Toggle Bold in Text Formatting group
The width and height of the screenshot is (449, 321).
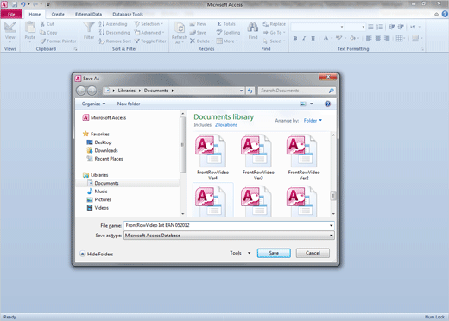(x=295, y=38)
